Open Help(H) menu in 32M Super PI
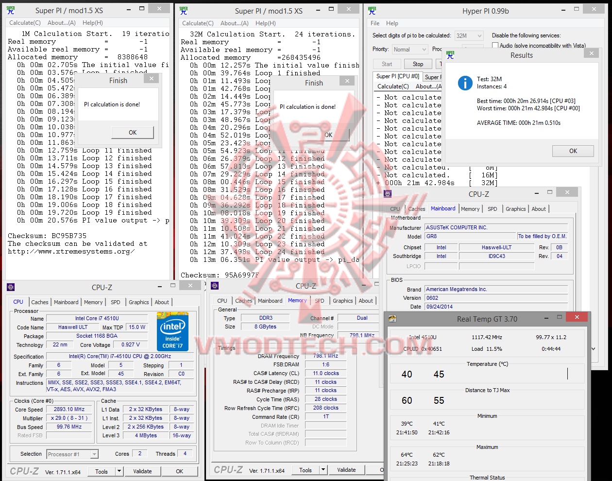612x481 pixels. click(x=266, y=23)
